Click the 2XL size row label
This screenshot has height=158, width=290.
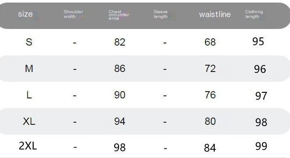(x=28, y=146)
